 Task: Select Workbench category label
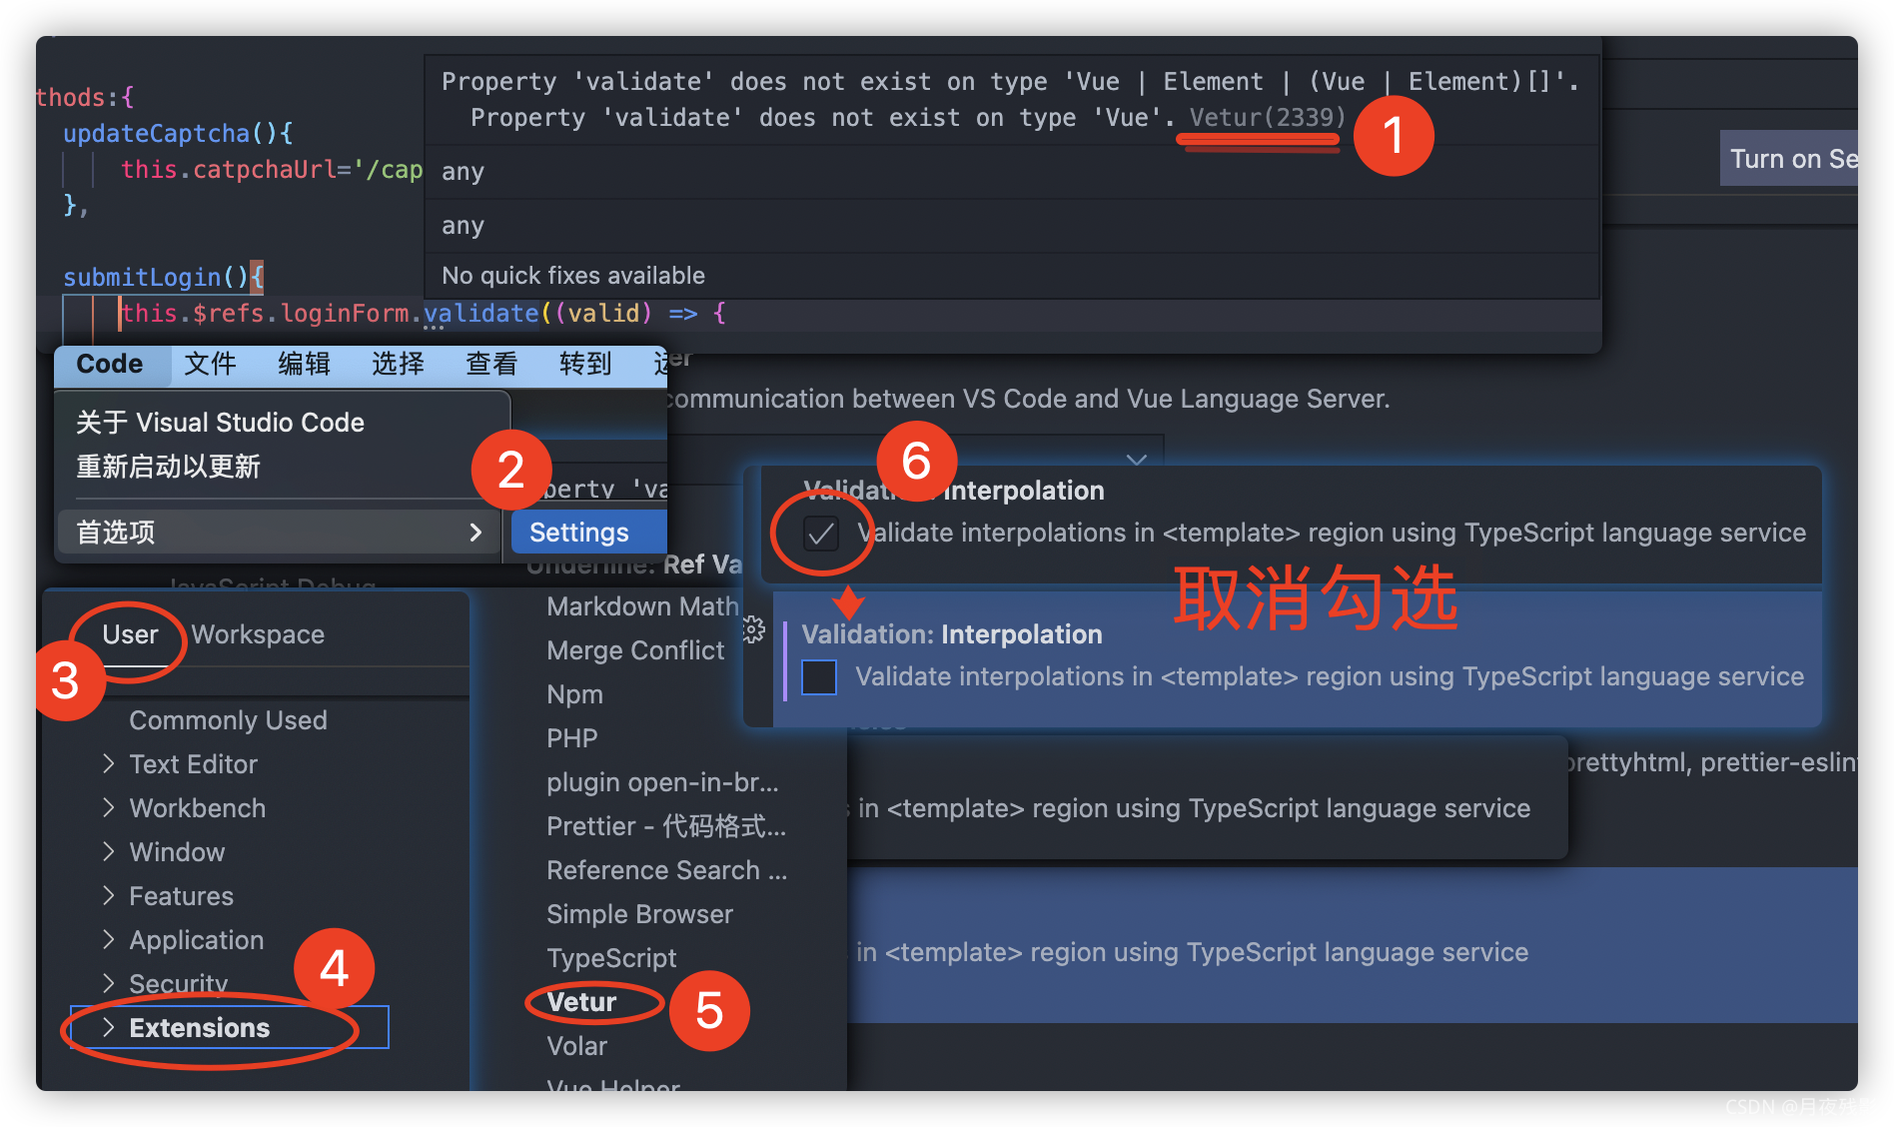coord(198,808)
